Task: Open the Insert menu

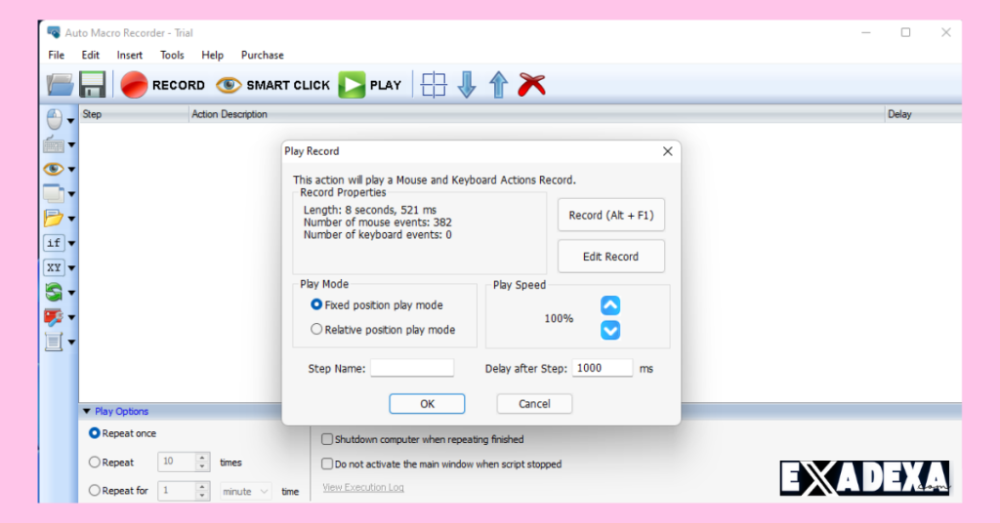Action: tap(130, 55)
